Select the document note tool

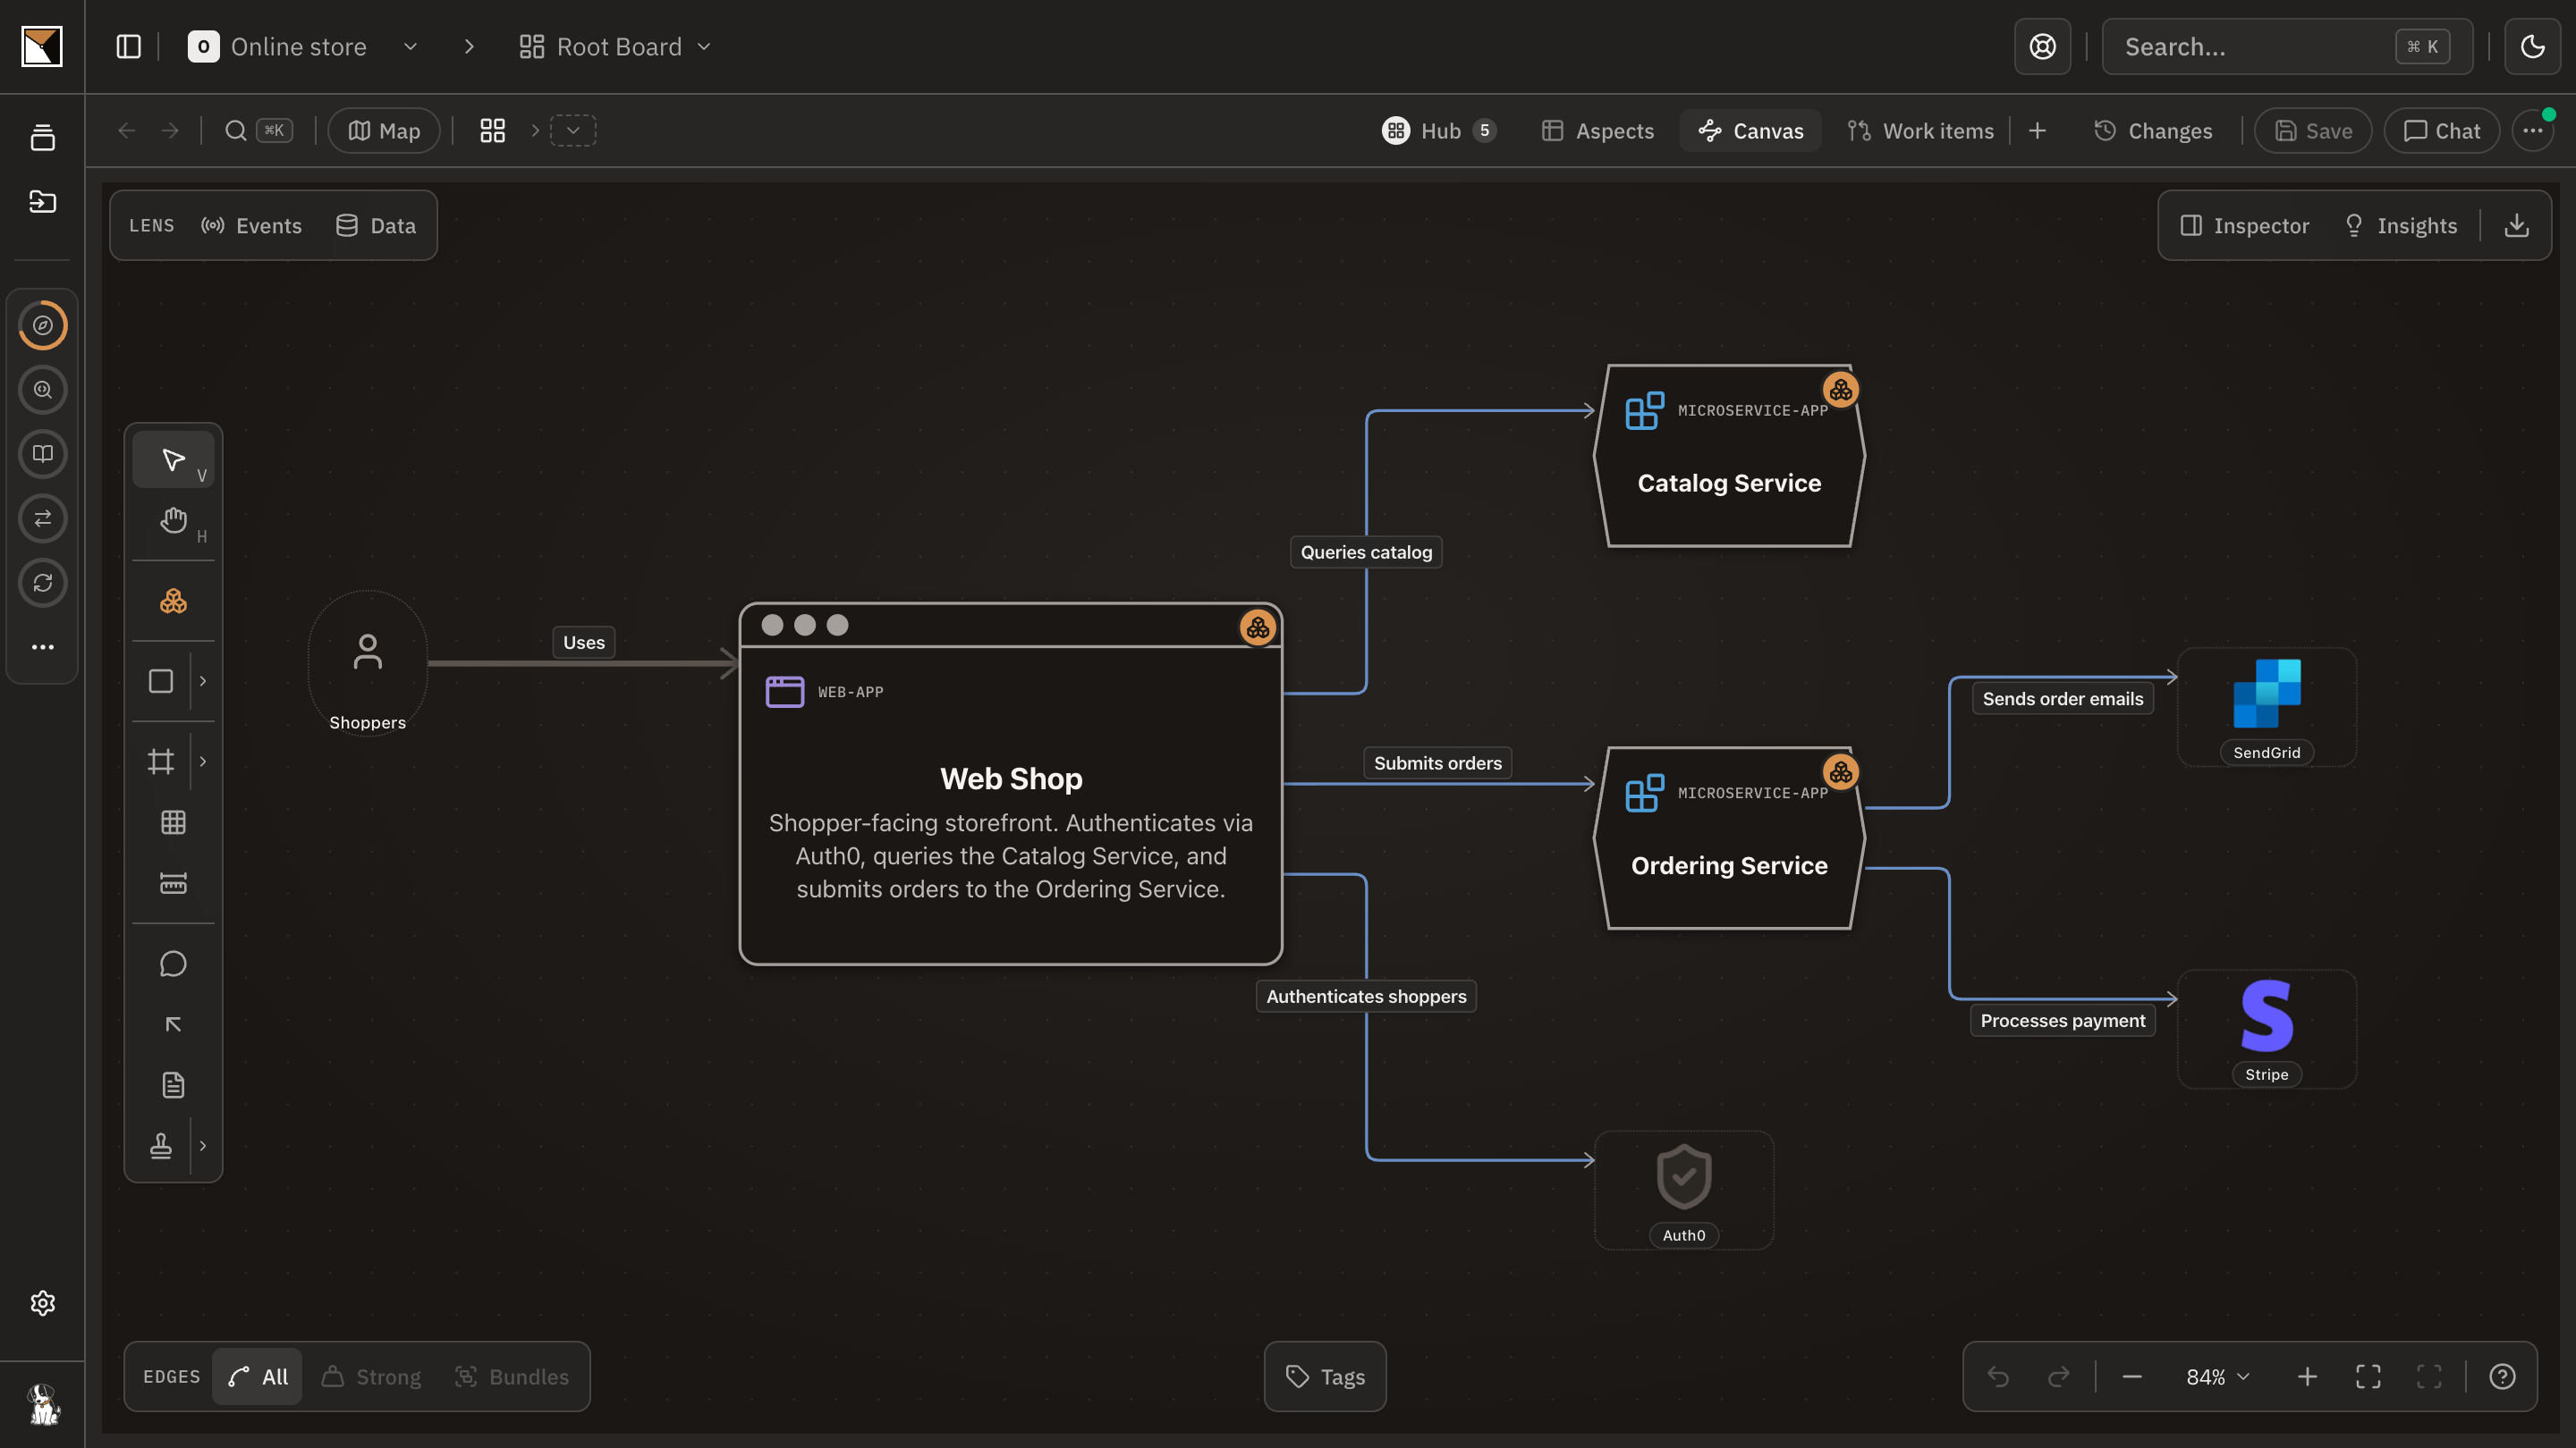[173, 1084]
